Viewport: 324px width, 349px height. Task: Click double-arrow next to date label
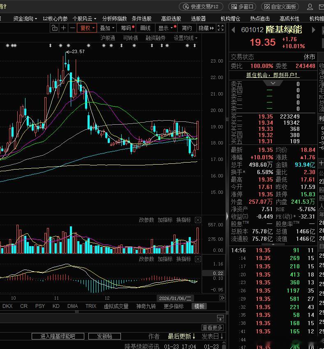coord(222,298)
